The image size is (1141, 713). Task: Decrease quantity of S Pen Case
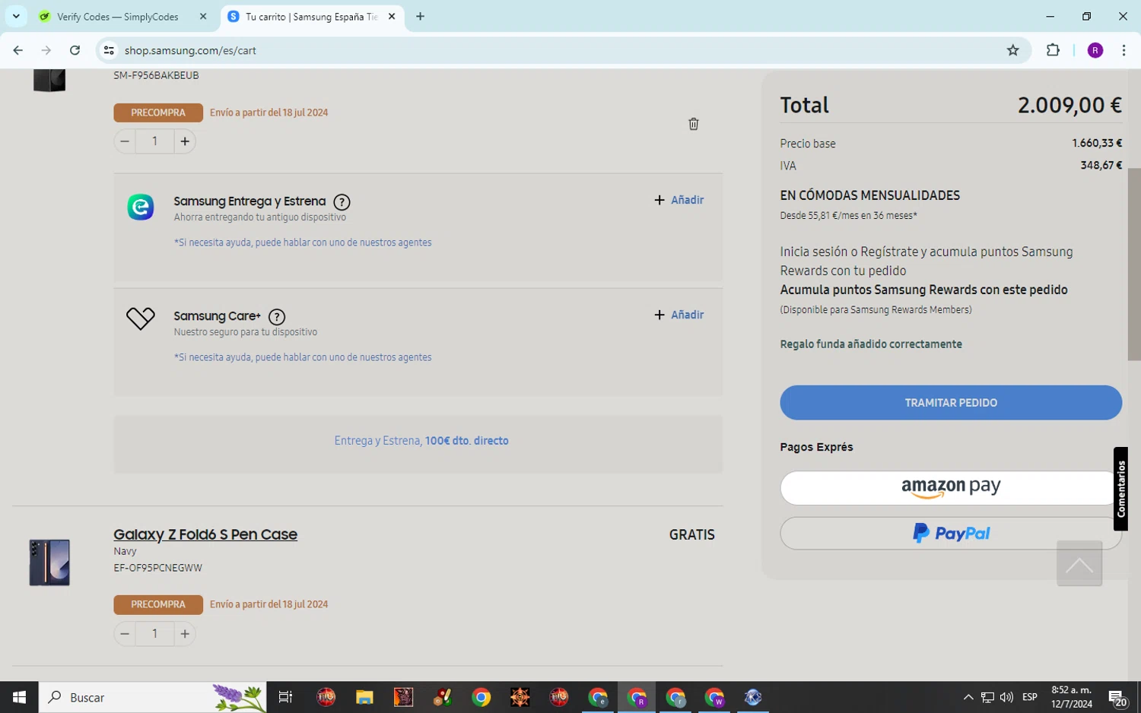coord(125,634)
